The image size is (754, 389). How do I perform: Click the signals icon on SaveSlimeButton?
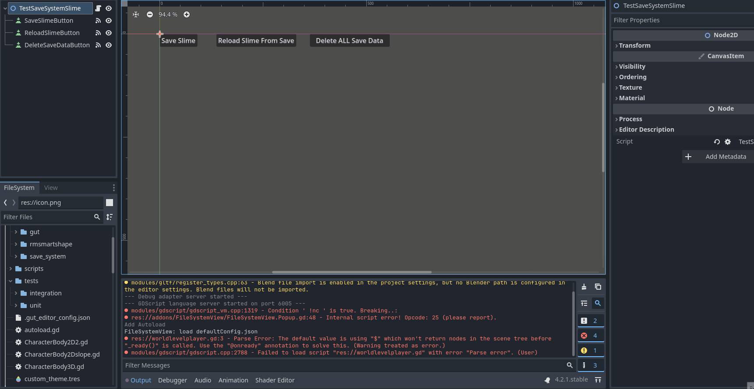[98, 21]
